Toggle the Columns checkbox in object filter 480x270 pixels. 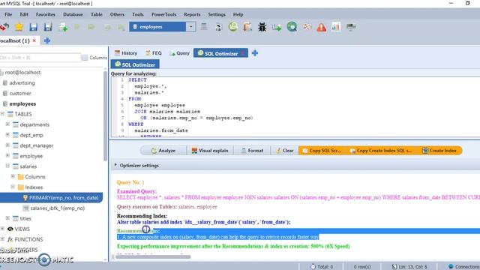pos(85,58)
